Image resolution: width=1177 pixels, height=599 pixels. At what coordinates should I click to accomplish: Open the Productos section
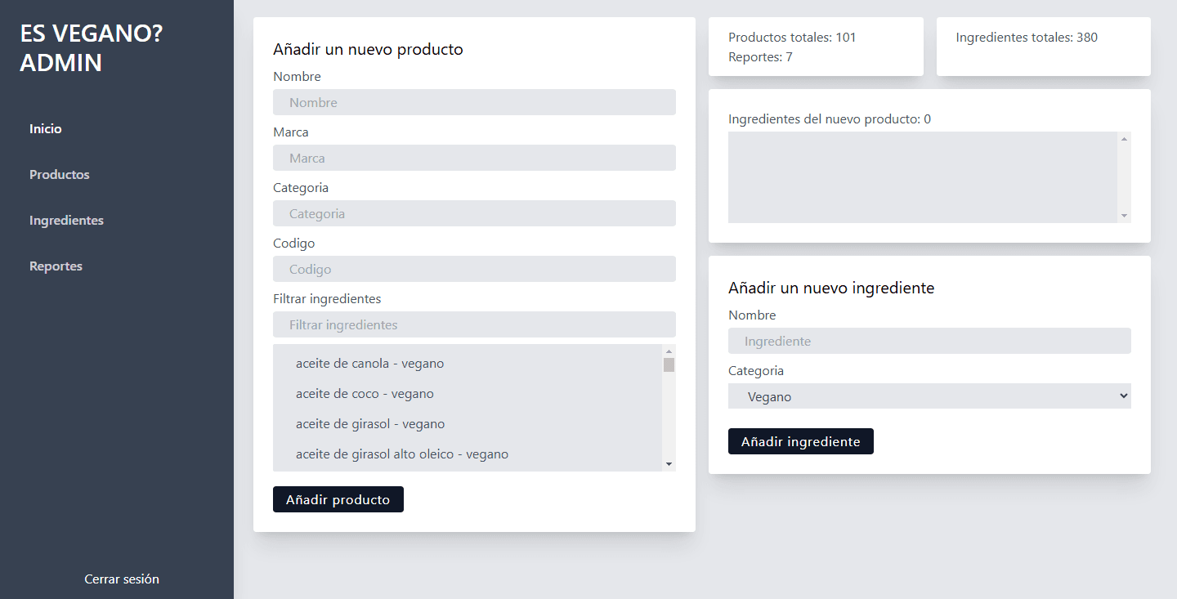60,175
